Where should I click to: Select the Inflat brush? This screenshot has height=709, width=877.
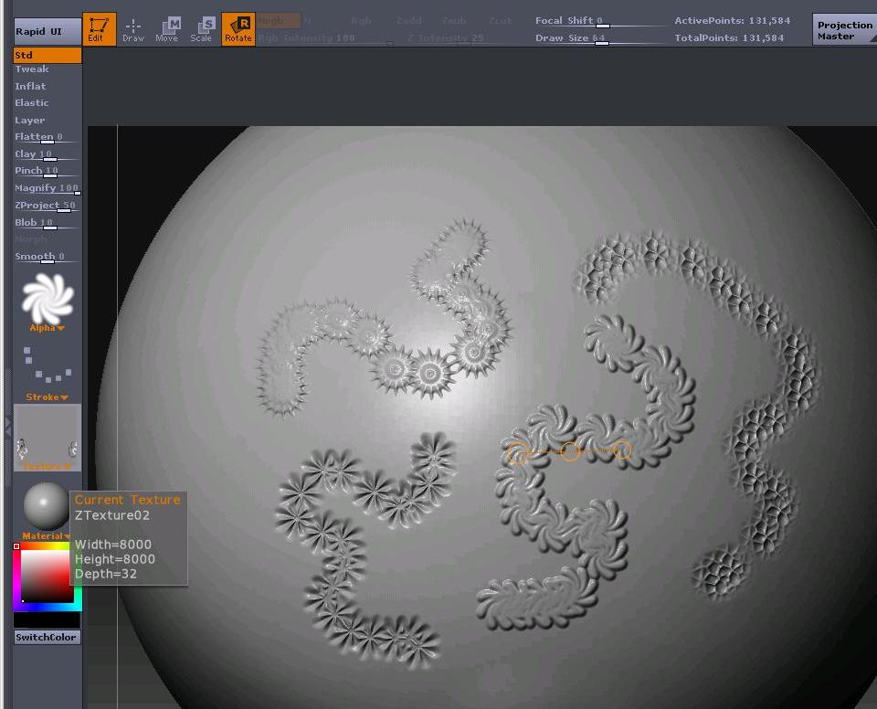30,86
